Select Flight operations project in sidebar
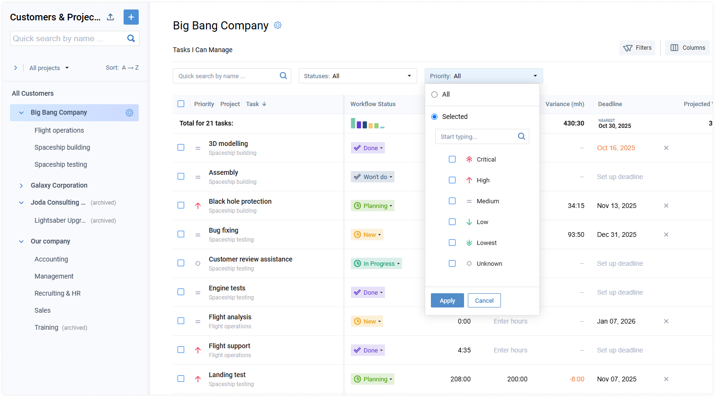 point(59,130)
